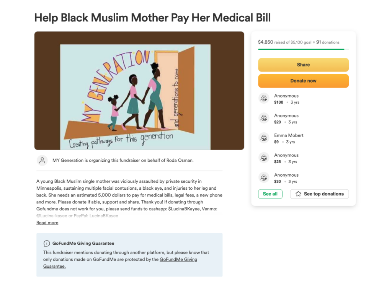Click the green fundraising progress bar
392x283 pixels.
[x=301, y=49]
